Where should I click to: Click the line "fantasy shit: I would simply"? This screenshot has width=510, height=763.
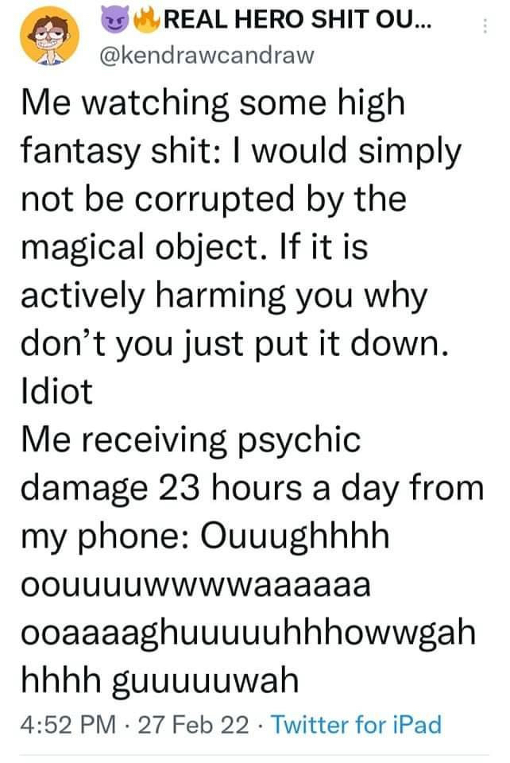click(x=241, y=153)
